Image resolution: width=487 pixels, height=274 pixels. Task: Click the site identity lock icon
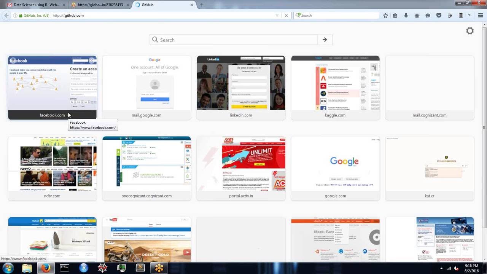(x=21, y=16)
